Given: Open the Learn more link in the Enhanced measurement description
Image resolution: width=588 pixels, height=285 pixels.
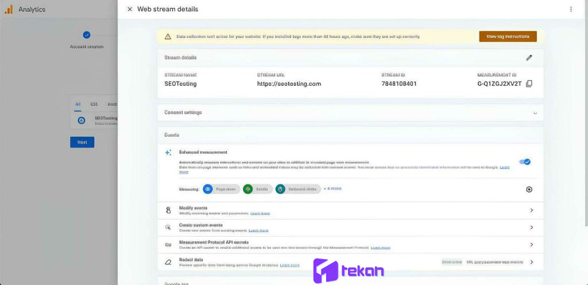Looking at the screenshot, I should pyautogui.click(x=504, y=167).
